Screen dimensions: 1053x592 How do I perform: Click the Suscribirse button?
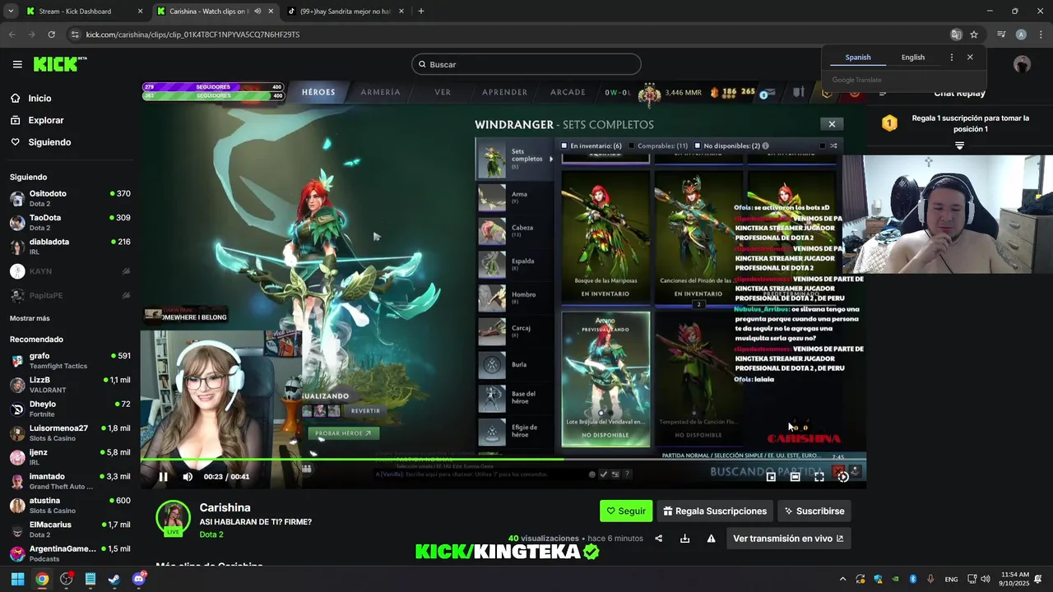click(x=814, y=511)
